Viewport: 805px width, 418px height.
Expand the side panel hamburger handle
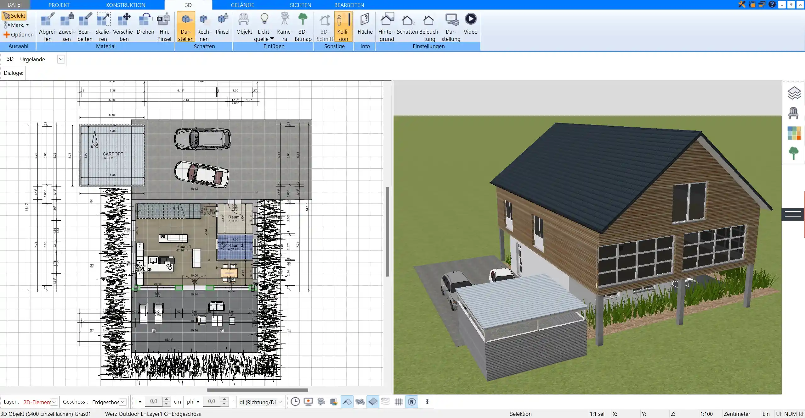(x=793, y=214)
